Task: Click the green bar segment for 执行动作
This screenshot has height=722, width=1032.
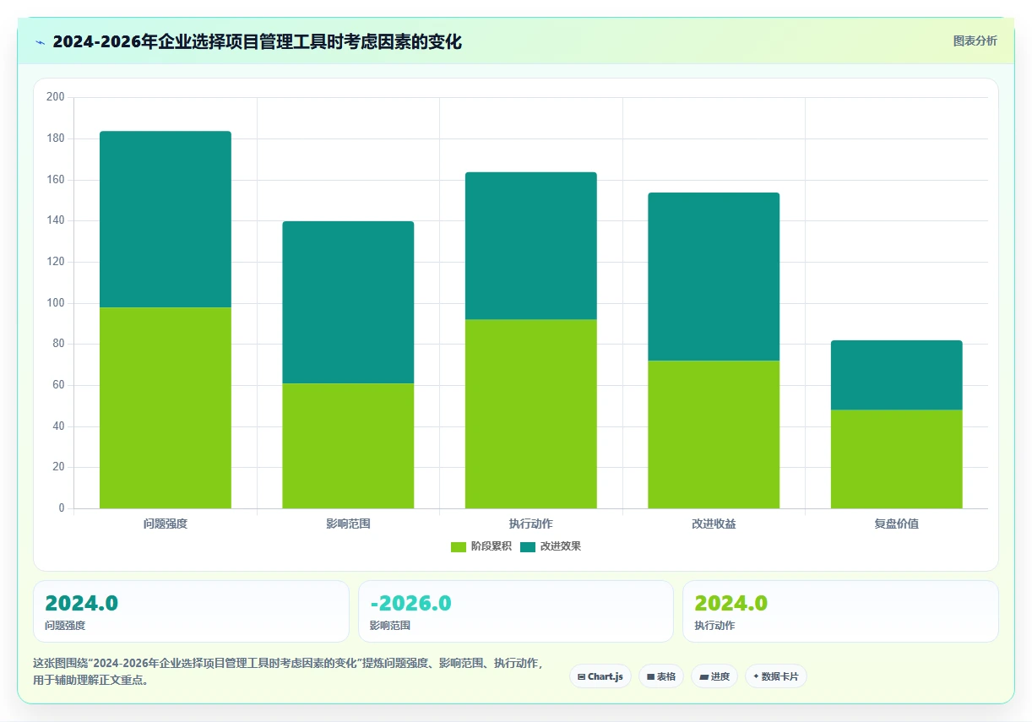Action: [x=531, y=414]
